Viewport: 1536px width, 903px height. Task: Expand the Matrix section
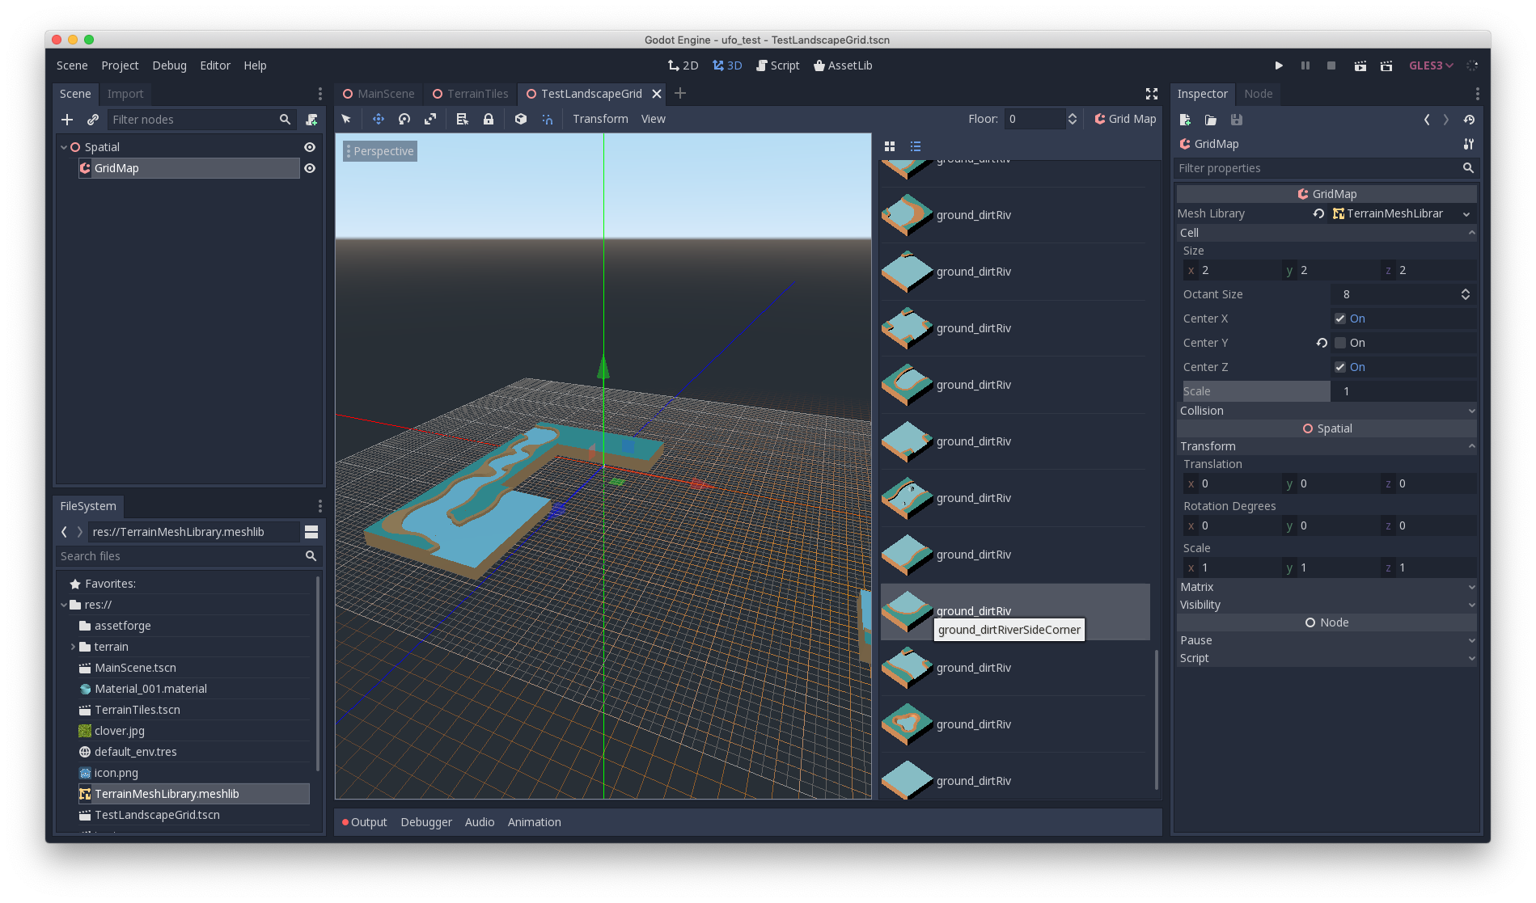pyautogui.click(x=1327, y=587)
